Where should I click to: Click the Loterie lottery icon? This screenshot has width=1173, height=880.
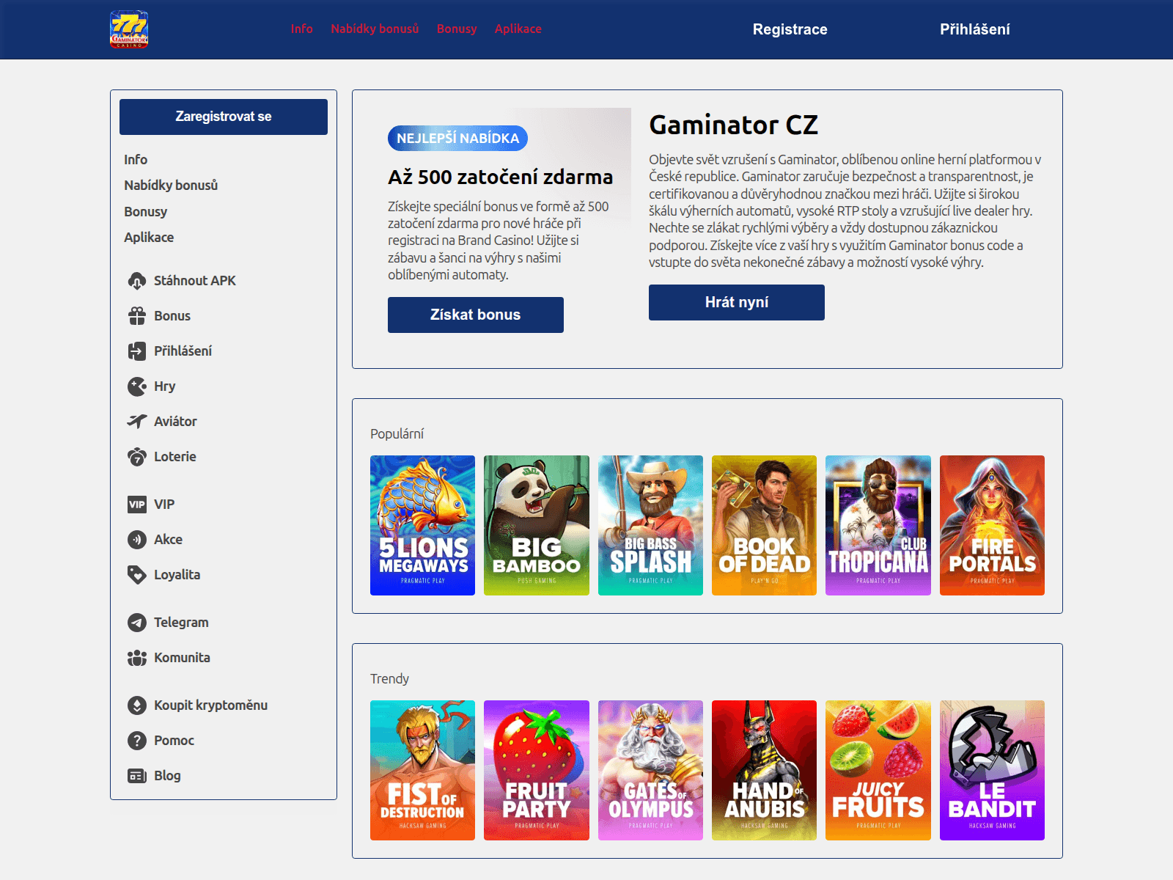click(x=137, y=457)
